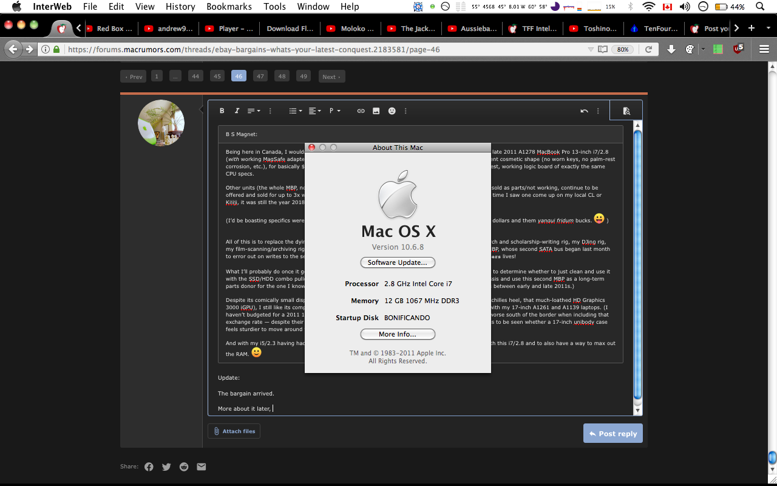Open the Tools menu
The height and width of the screenshot is (486, 777).
[x=274, y=7]
